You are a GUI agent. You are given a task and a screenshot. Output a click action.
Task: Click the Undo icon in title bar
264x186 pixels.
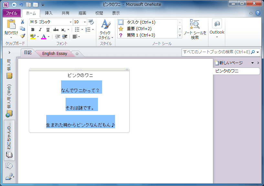tap(21, 5)
